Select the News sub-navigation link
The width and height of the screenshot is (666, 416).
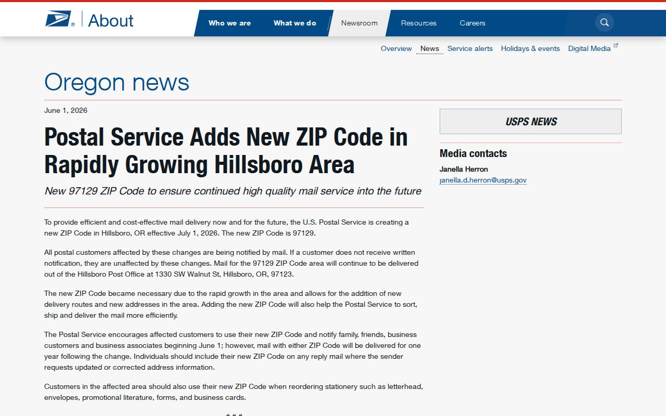tap(430, 48)
